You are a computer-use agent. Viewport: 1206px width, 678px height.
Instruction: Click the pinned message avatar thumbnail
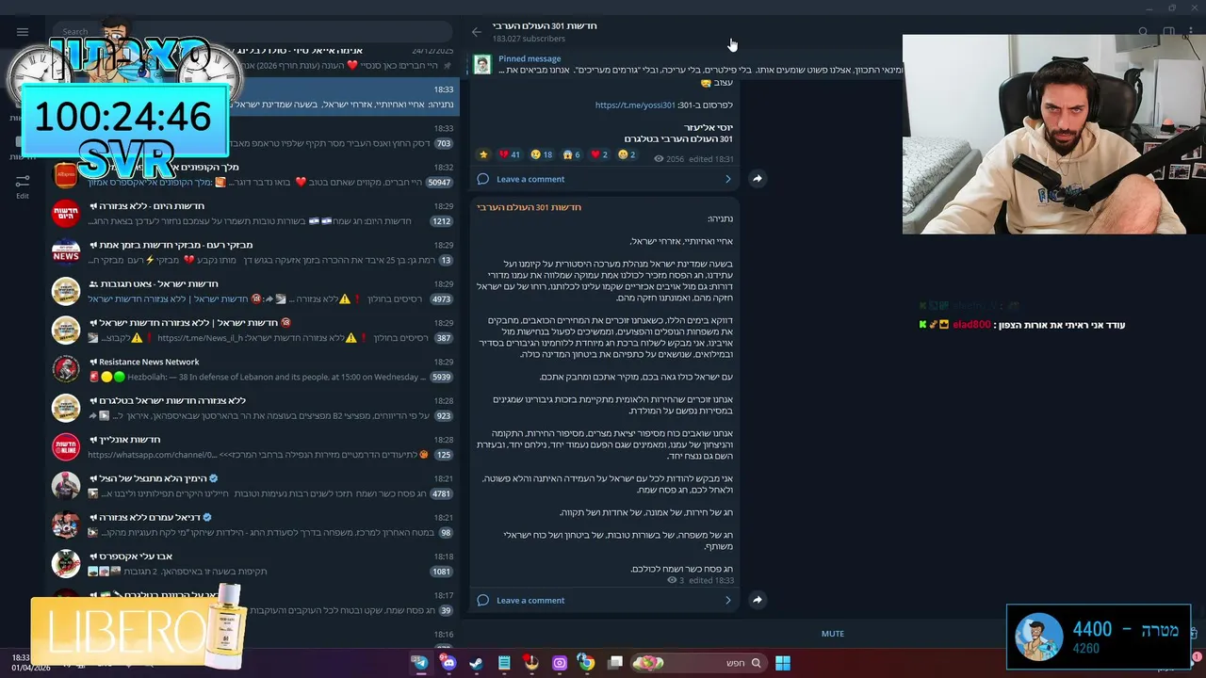point(482,64)
